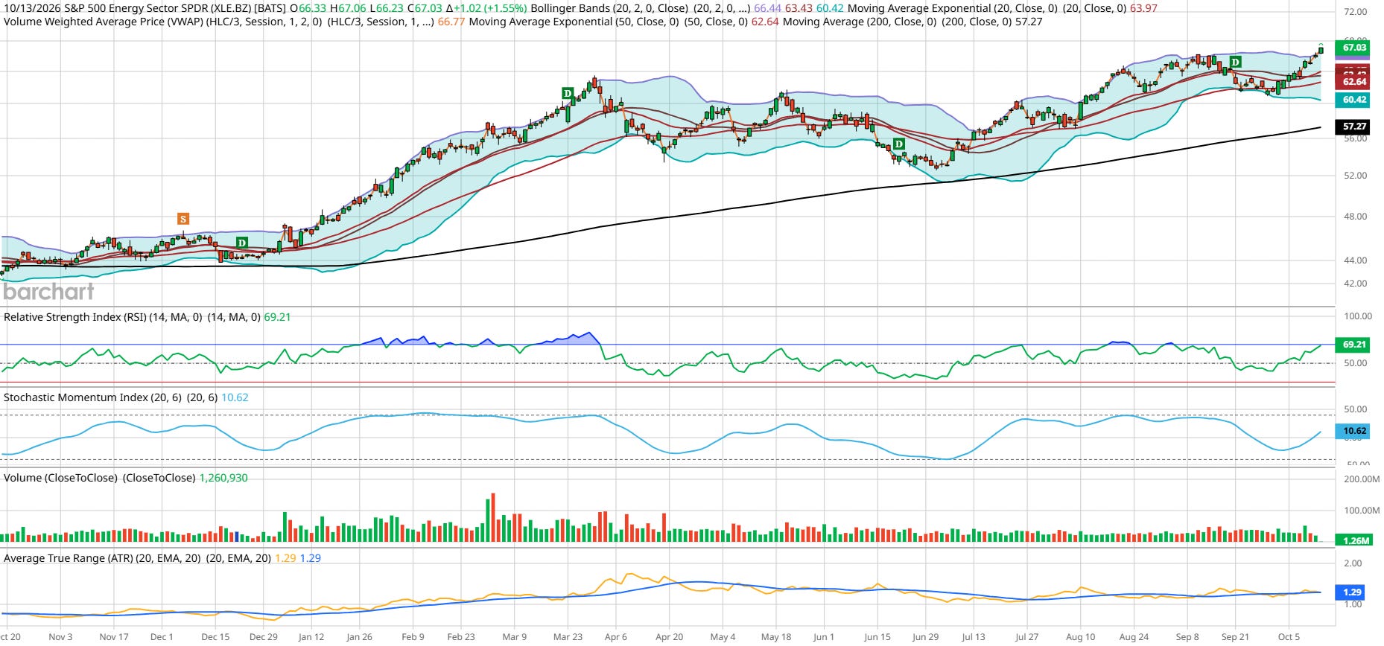Click the 1,260,930 volume reading

223,478
